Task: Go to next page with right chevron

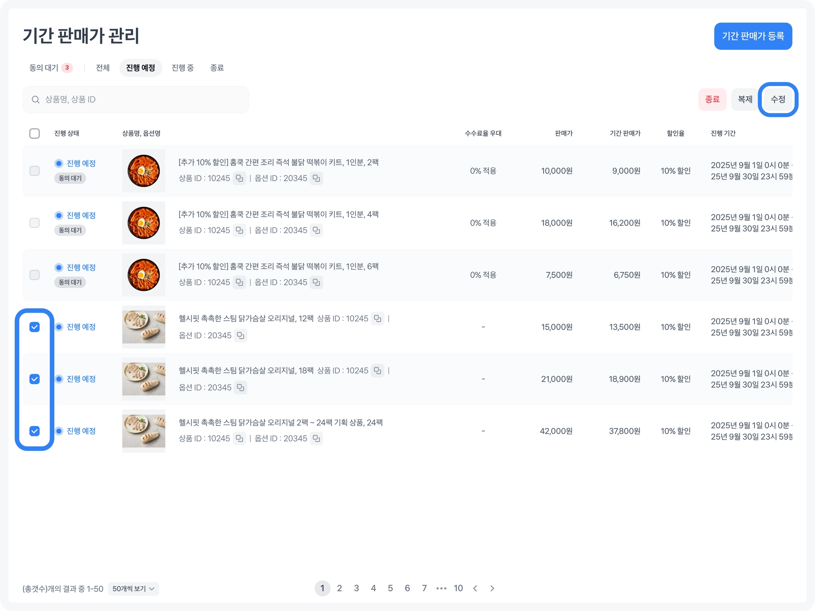Action: (492, 588)
